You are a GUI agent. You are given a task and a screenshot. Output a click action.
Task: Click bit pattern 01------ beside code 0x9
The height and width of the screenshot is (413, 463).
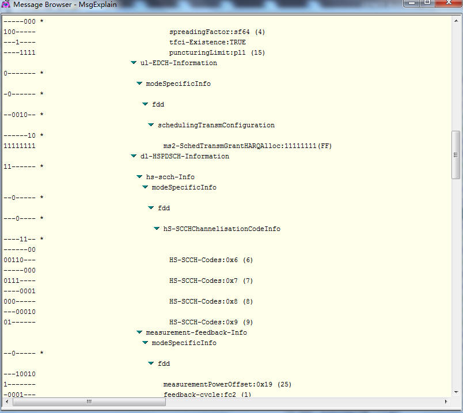(20, 322)
